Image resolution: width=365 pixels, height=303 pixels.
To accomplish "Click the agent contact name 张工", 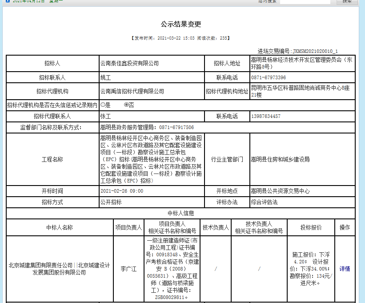I will [x=105, y=116].
